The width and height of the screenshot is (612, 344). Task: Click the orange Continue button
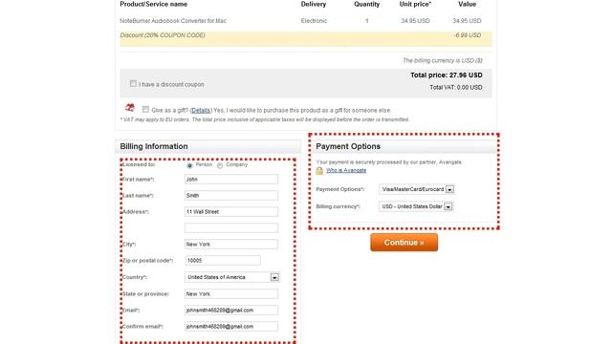[x=404, y=242]
